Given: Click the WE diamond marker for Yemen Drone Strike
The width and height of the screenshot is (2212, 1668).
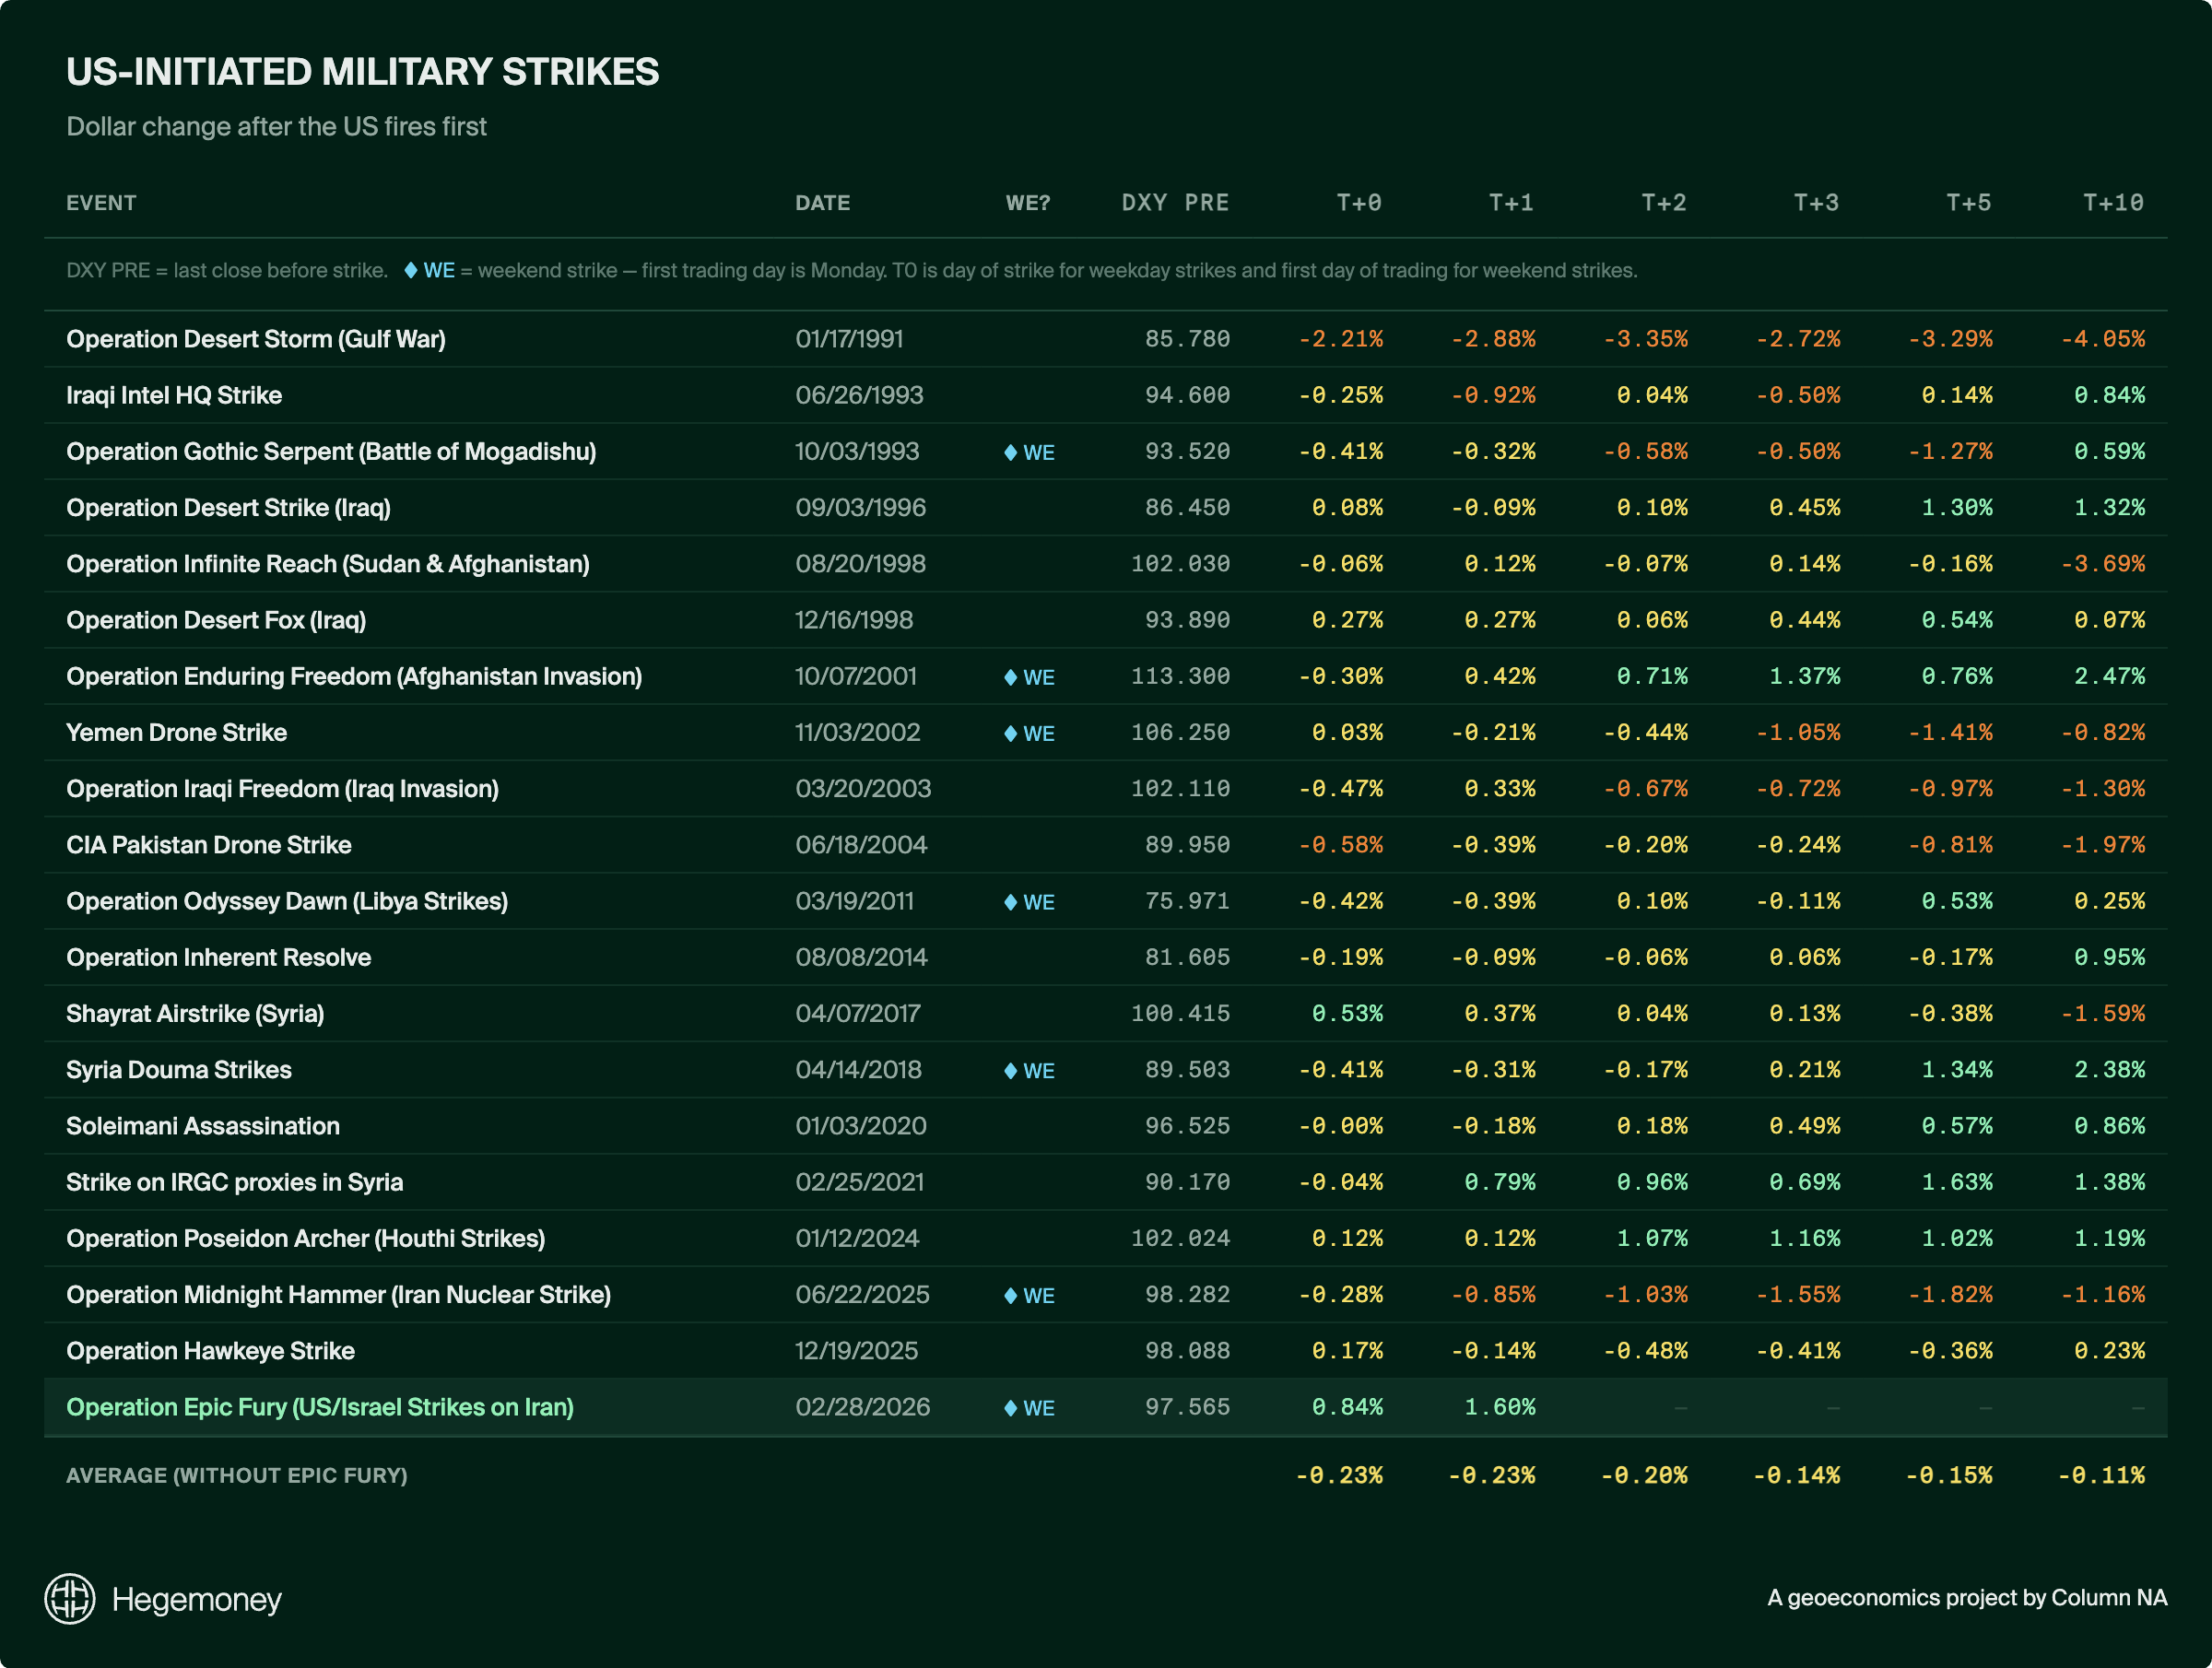Looking at the screenshot, I should point(1011,733).
